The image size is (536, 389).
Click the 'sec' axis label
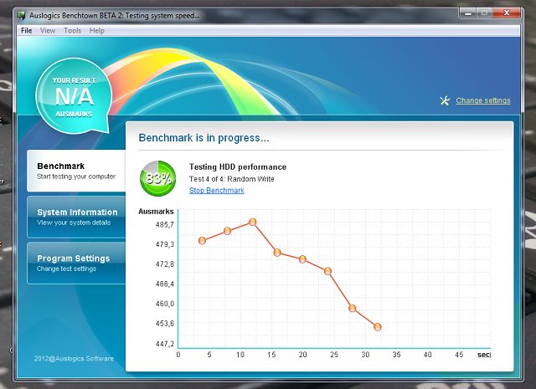coord(484,355)
